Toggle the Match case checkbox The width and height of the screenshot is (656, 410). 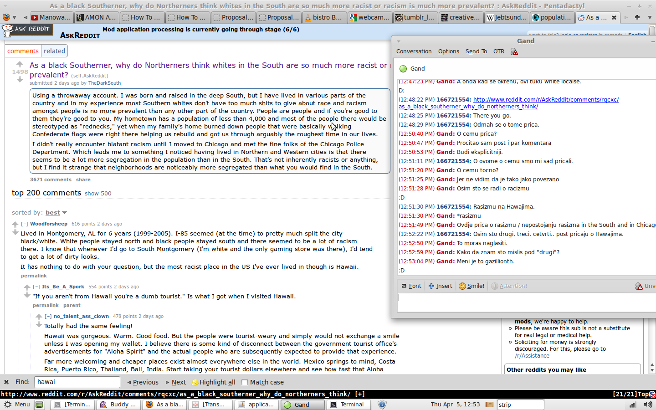coord(245,382)
